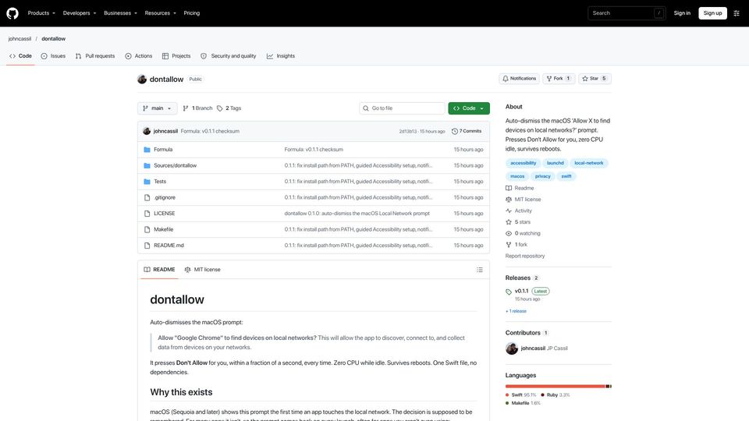Click the dontallow breadcrumb link
The width and height of the screenshot is (749, 421).
(x=54, y=39)
